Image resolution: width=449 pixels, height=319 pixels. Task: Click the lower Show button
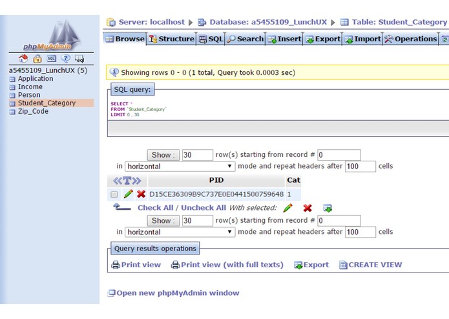[x=163, y=221]
